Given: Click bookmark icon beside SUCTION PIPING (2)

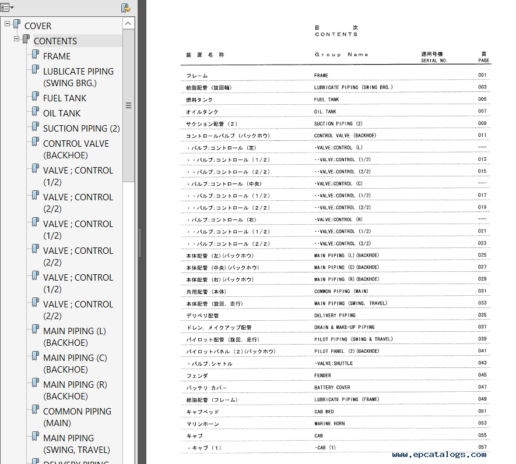Looking at the screenshot, I should (35, 126).
